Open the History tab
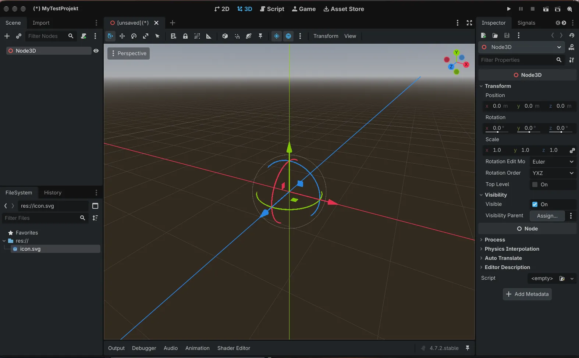The image size is (579, 358). (x=53, y=193)
